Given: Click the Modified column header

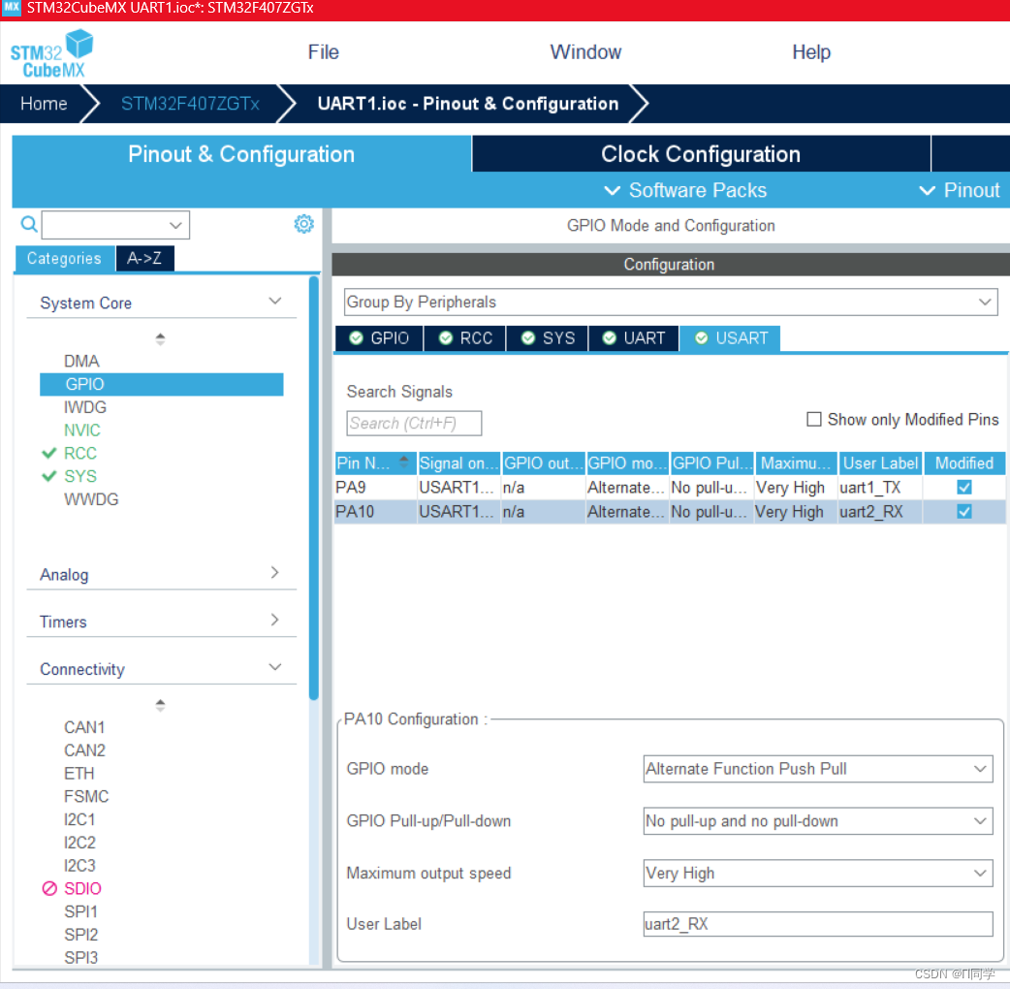Looking at the screenshot, I should (x=964, y=463).
